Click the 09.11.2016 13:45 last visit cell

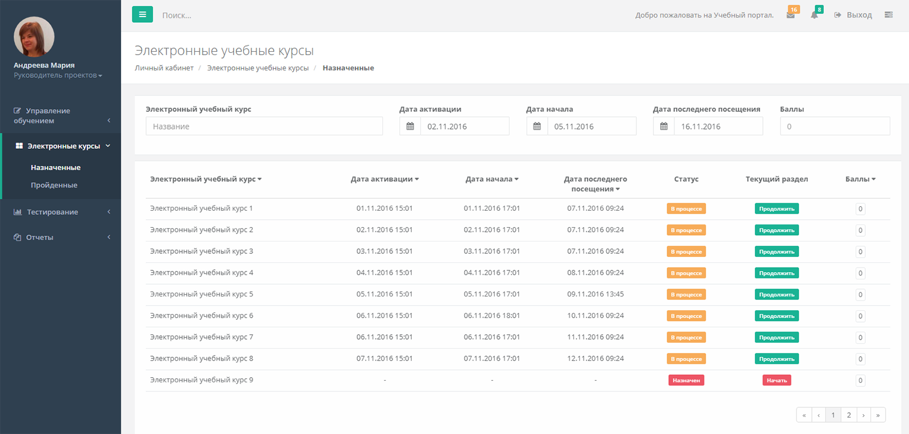pos(595,294)
